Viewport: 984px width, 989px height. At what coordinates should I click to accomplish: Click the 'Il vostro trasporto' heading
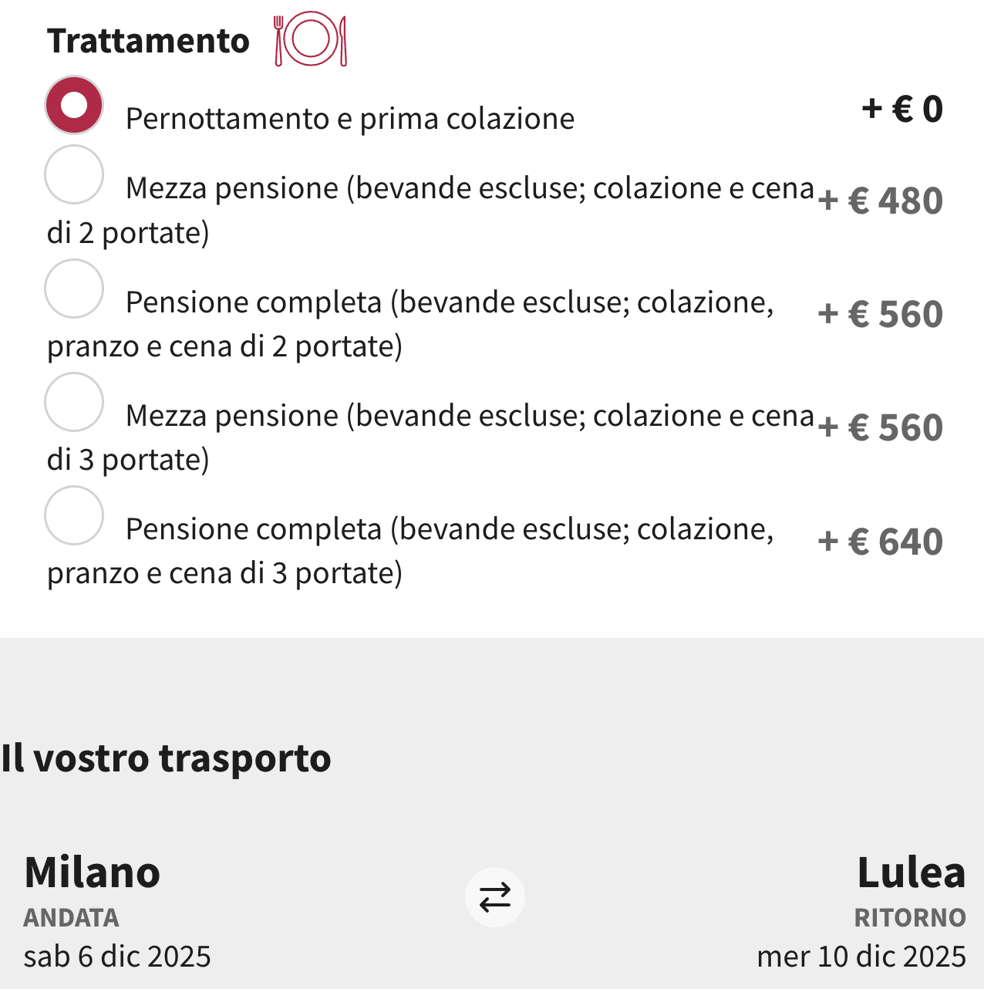(166, 758)
